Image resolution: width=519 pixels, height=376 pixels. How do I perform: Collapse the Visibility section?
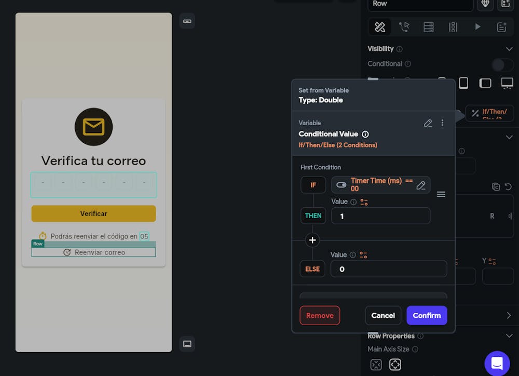tap(509, 49)
